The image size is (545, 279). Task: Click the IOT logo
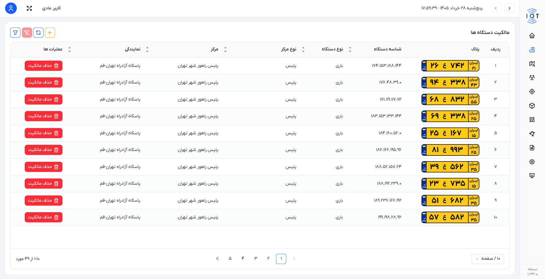(x=532, y=16)
